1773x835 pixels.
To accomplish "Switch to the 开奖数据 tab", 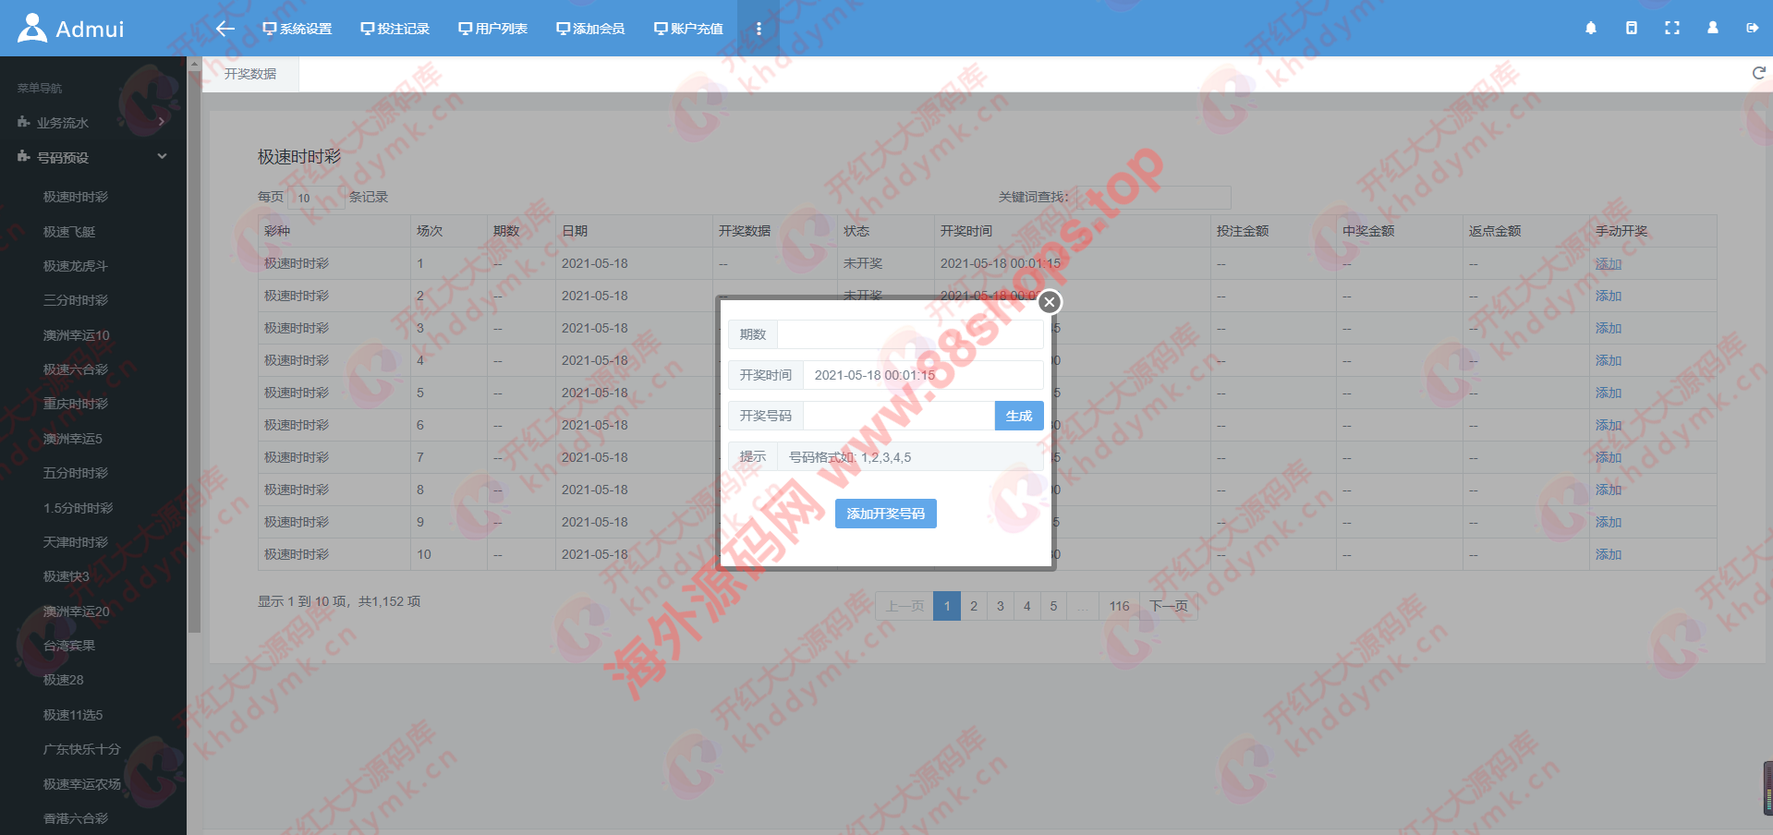I will pos(250,74).
